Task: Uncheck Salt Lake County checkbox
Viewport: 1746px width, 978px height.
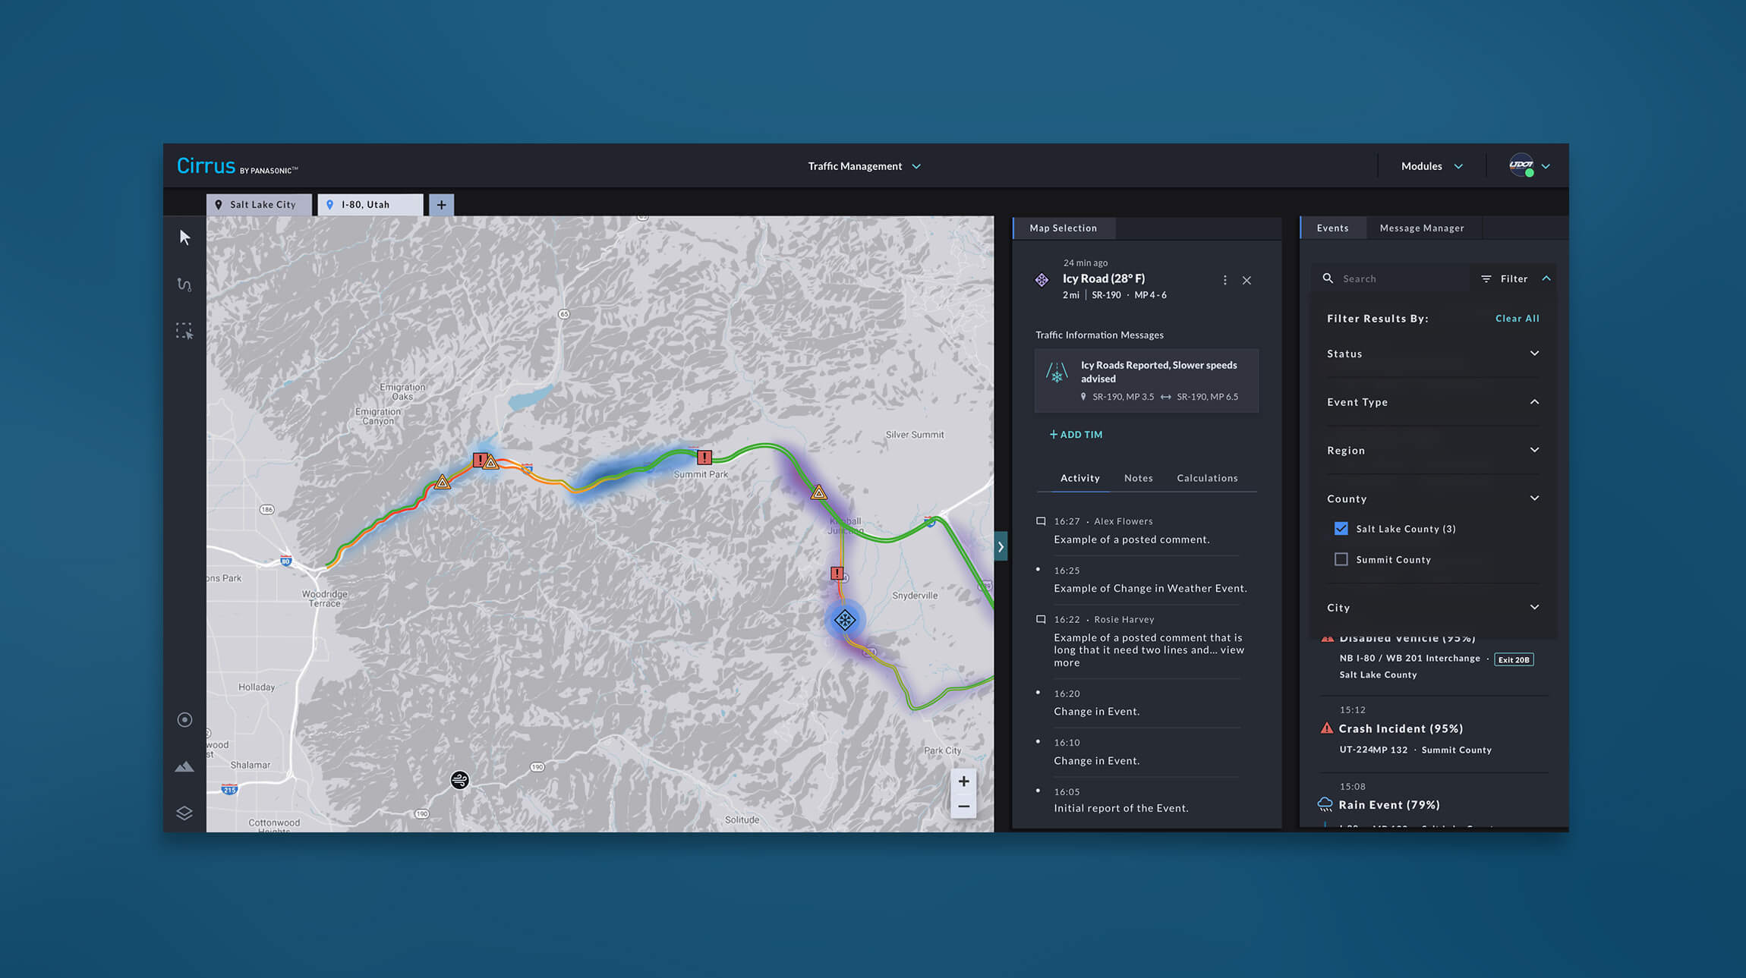Action: tap(1341, 529)
